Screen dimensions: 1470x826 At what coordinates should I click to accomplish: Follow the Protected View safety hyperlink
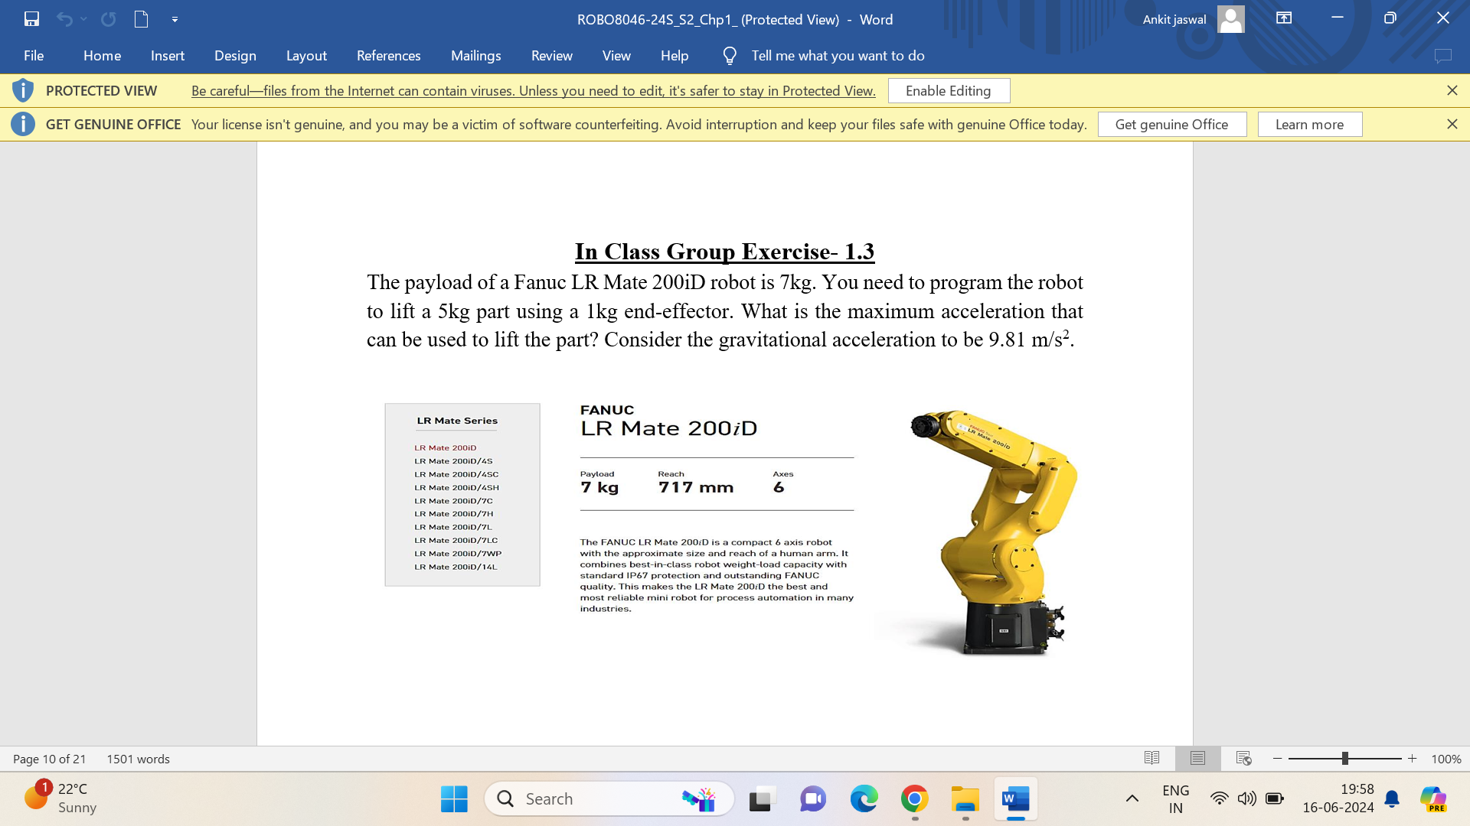pos(534,90)
